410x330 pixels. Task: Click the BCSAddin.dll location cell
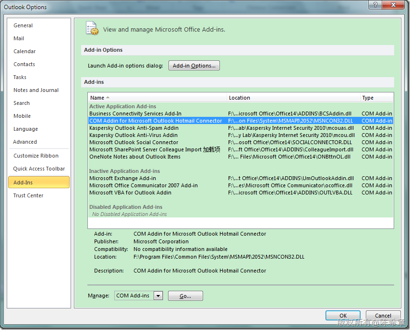(289, 114)
